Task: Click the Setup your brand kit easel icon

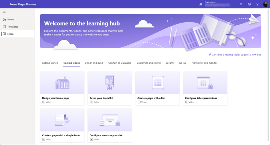Action: pyautogui.click(x=110, y=83)
